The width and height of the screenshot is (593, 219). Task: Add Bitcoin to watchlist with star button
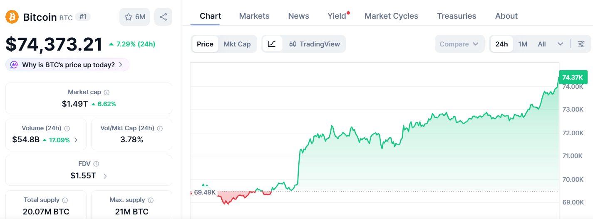[x=134, y=17]
